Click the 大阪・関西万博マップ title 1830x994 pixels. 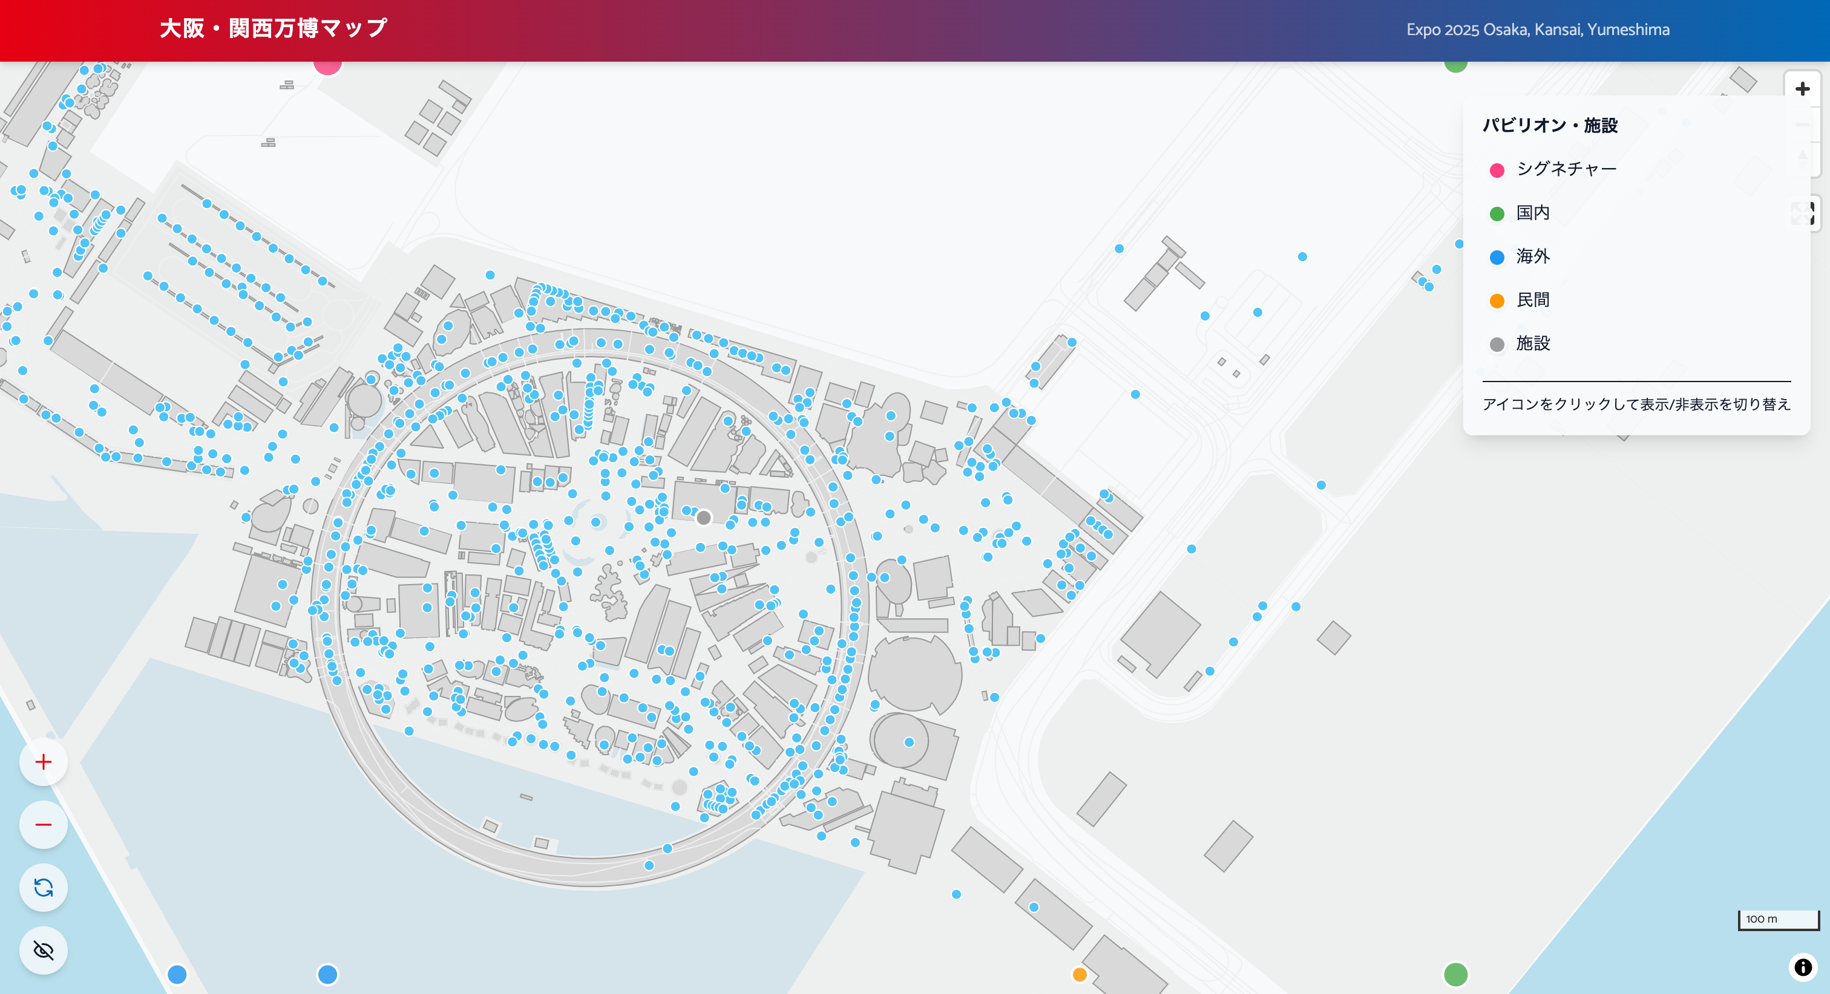274,28
